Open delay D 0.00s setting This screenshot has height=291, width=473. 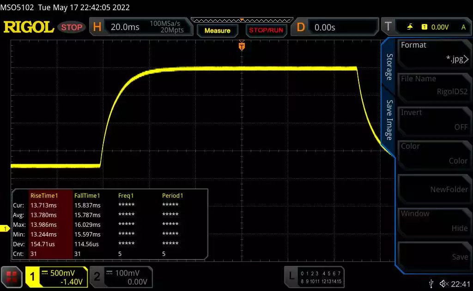pyautogui.click(x=334, y=27)
